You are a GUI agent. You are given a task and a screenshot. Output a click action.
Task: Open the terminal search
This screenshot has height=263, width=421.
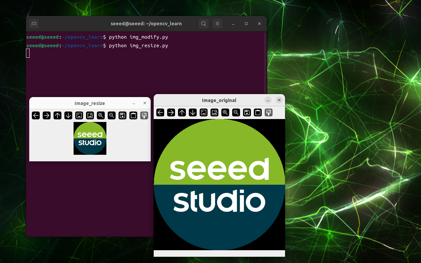point(204,24)
